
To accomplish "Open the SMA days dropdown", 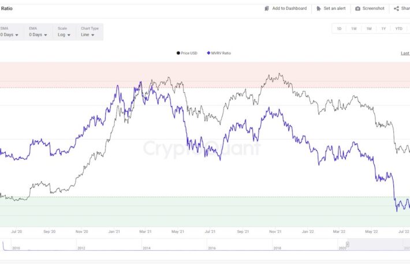I will click(10, 35).
